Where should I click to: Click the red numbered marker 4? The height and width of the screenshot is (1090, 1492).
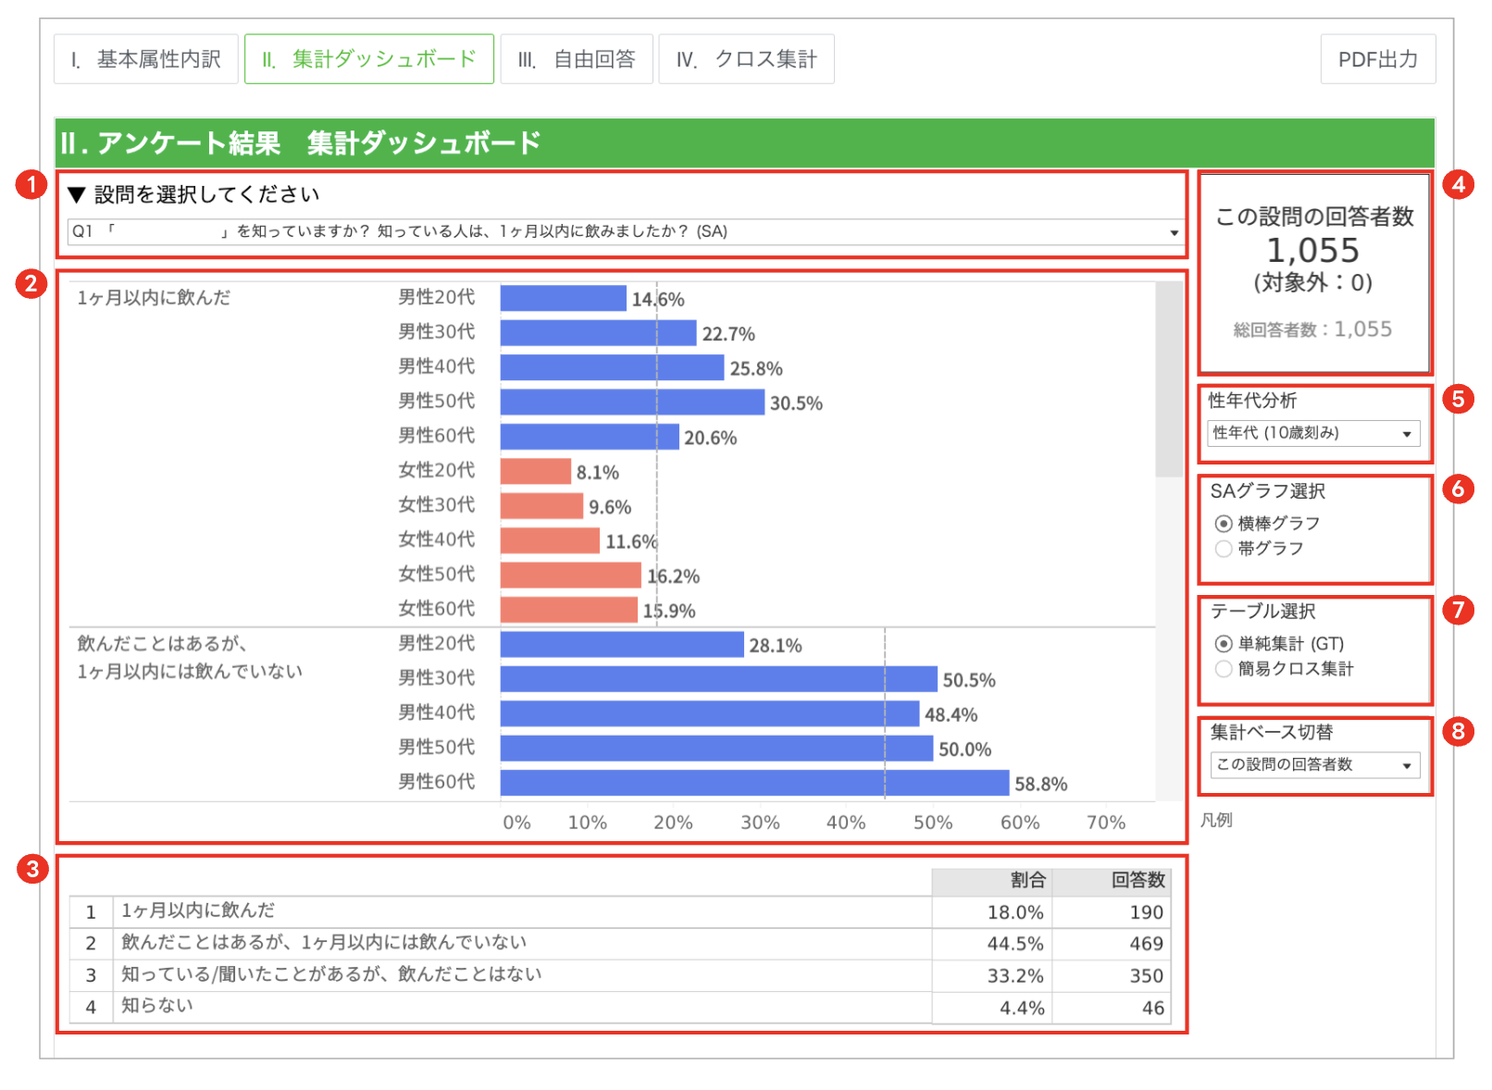[x=1458, y=184]
